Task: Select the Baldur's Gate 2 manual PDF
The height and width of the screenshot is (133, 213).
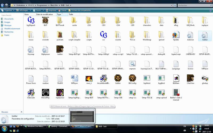Action: coord(176,95)
